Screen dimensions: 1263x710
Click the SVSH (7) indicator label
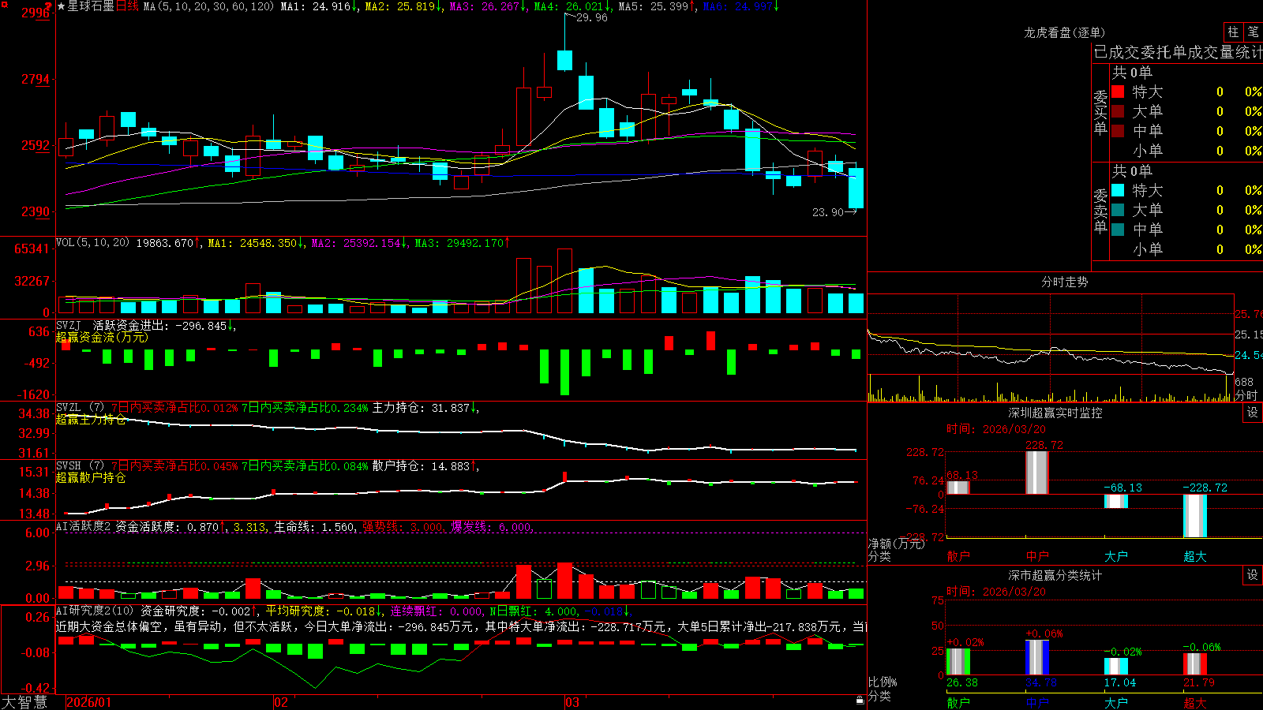tap(80, 465)
